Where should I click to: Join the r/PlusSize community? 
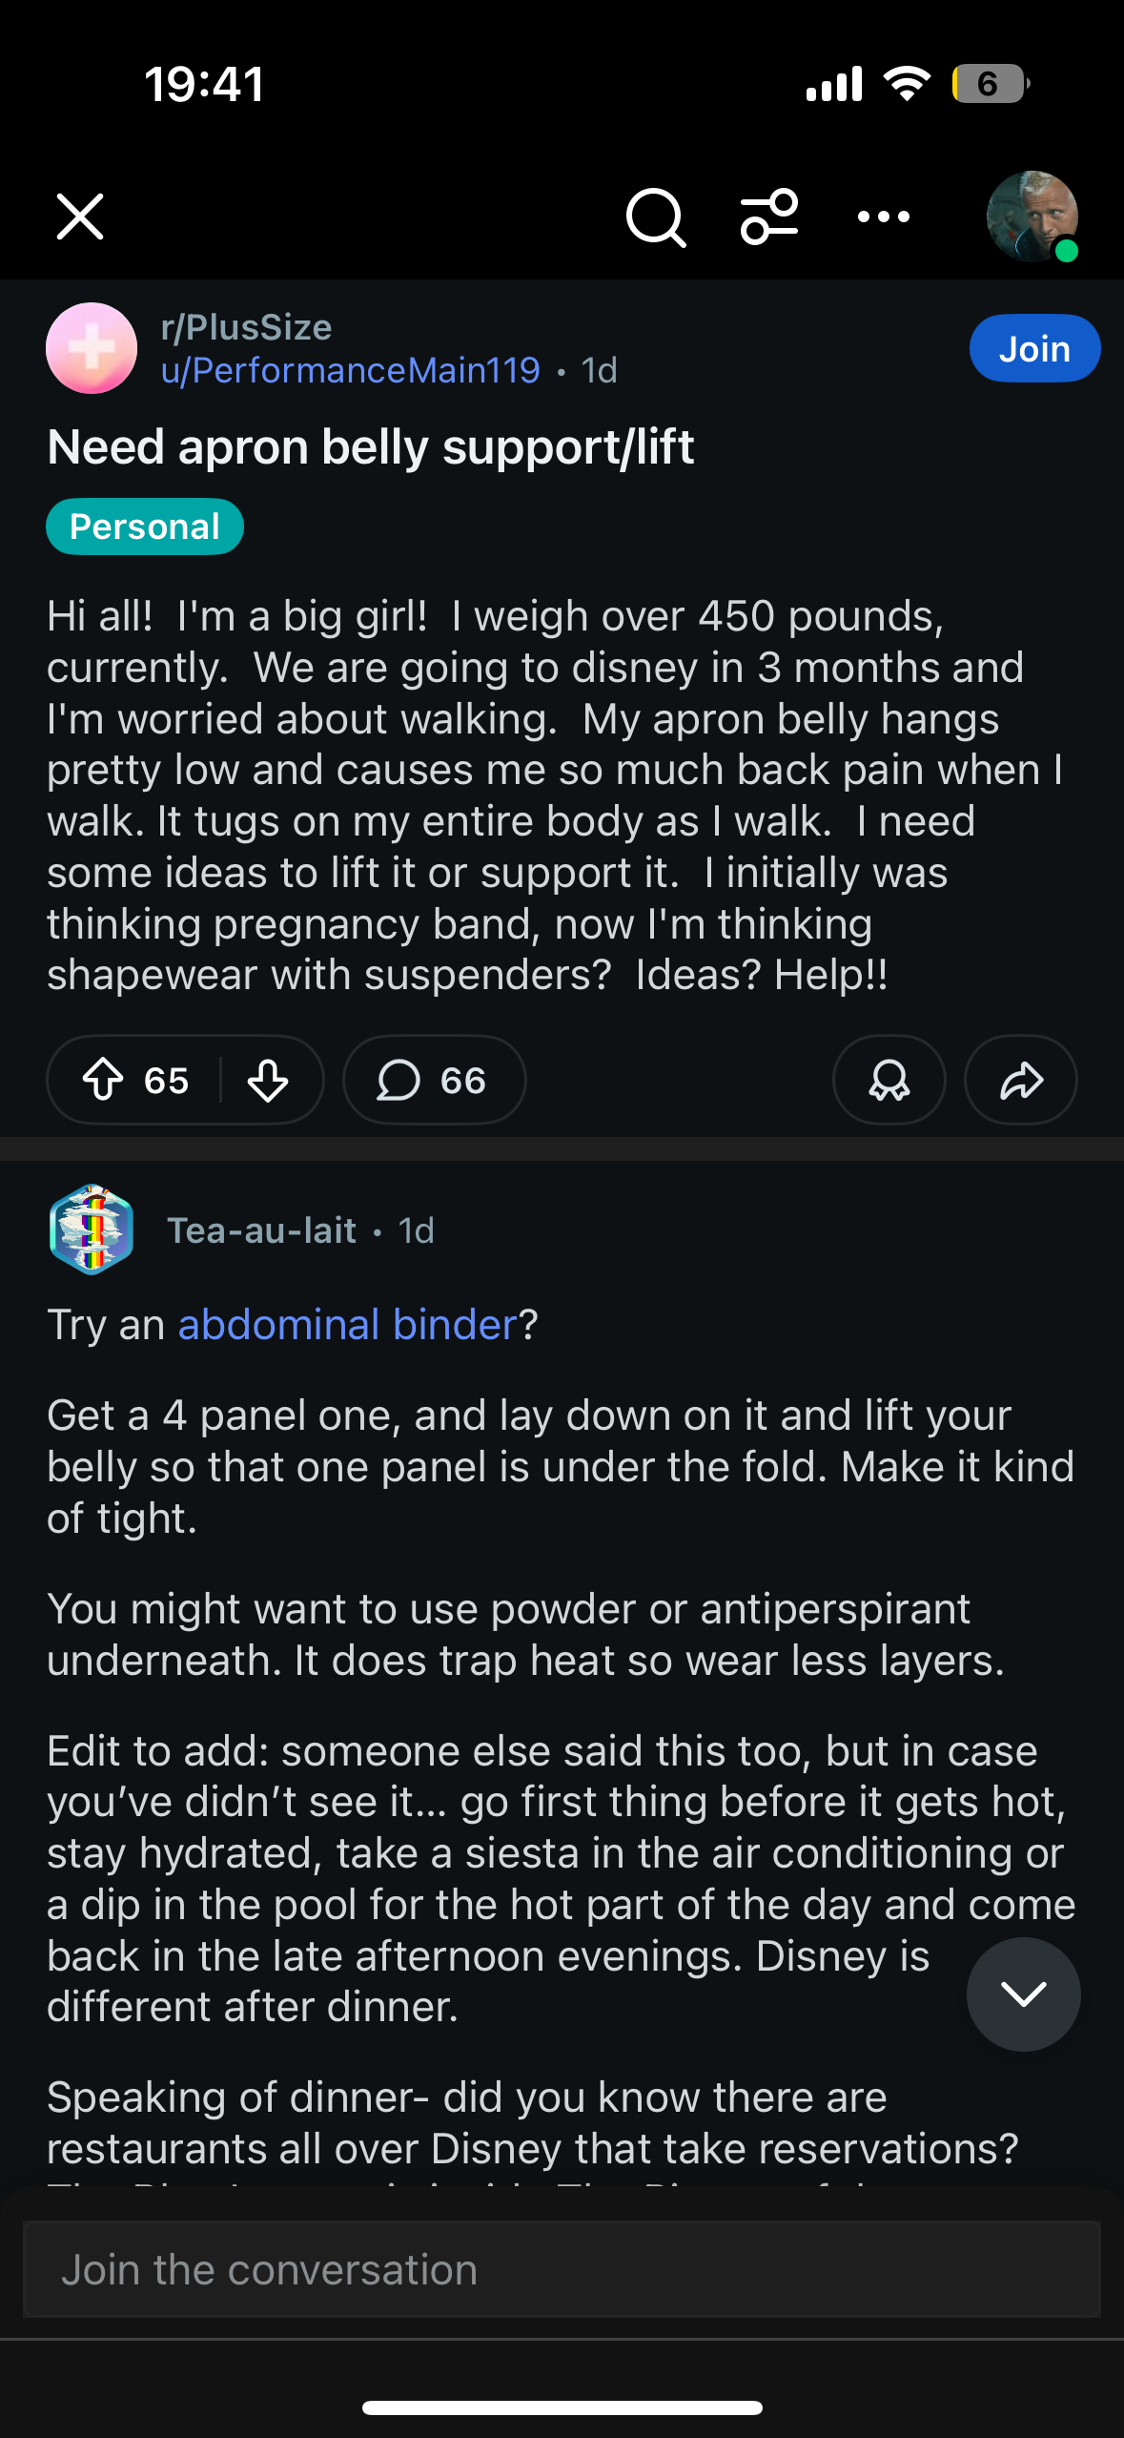1034,349
